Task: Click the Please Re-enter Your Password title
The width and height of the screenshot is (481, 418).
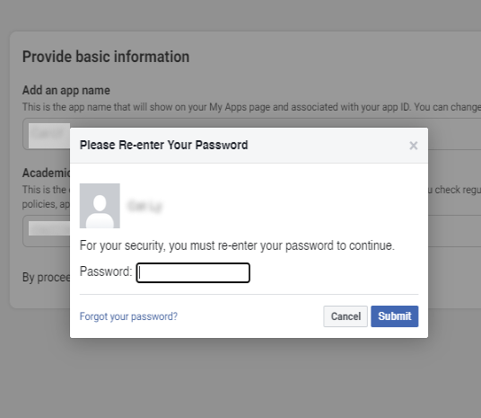Action: coord(164,145)
